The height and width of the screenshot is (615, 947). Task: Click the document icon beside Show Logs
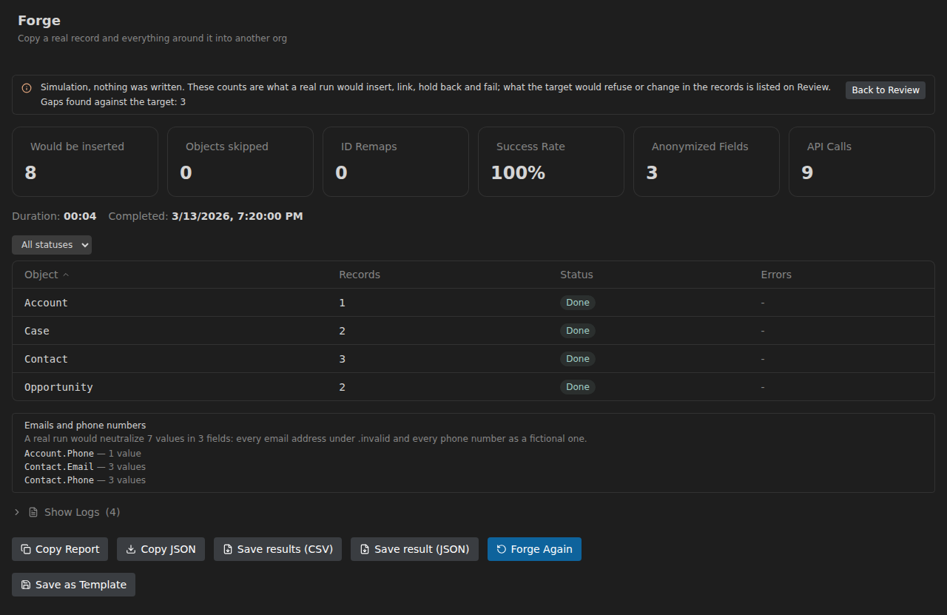33,512
